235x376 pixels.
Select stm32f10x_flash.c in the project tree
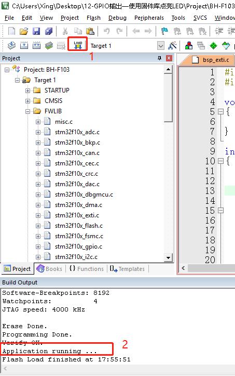pyautogui.click(x=79, y=226)
